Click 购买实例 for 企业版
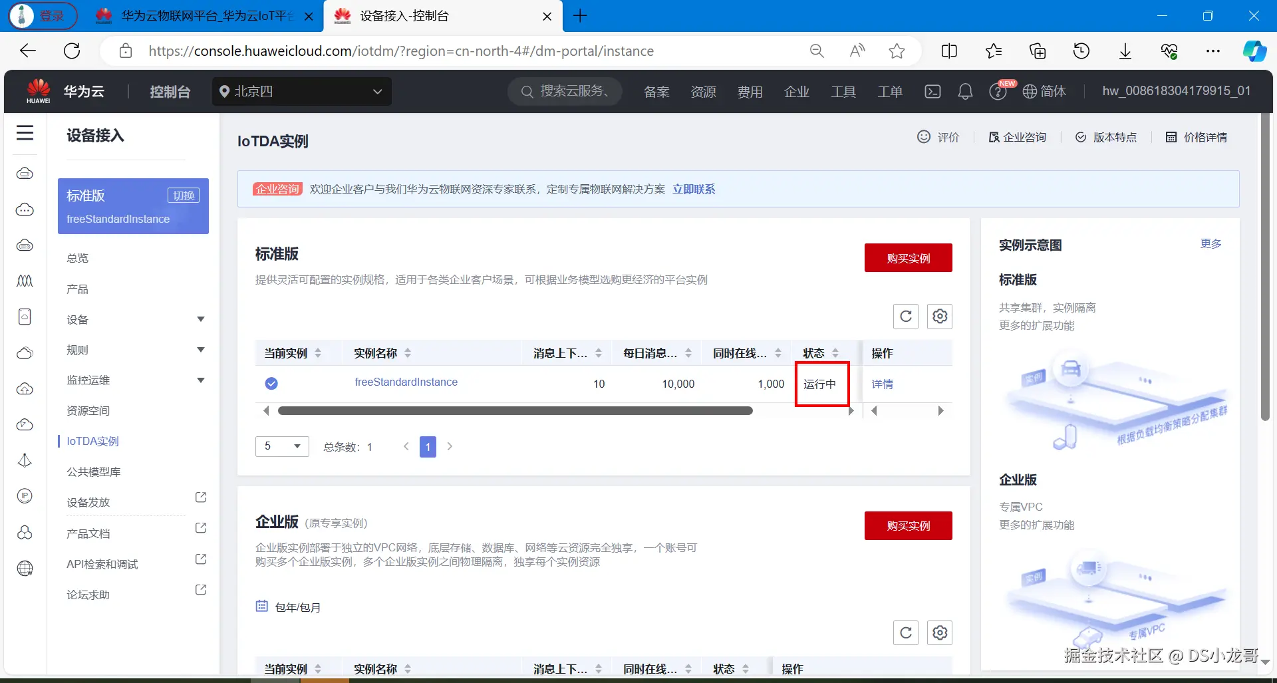The height and width of the screenshot is (683, 1277). click(909, 526)
